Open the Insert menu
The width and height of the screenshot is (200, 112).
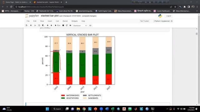(x=50, y=21)
